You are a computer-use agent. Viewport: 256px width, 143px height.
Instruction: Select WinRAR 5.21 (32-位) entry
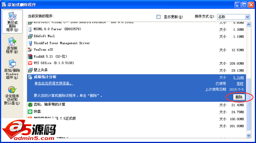[137, 56]
